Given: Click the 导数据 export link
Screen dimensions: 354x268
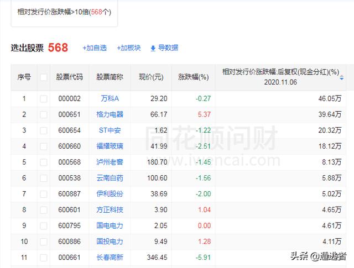Looking at the screenshot, I should (168, 48).
